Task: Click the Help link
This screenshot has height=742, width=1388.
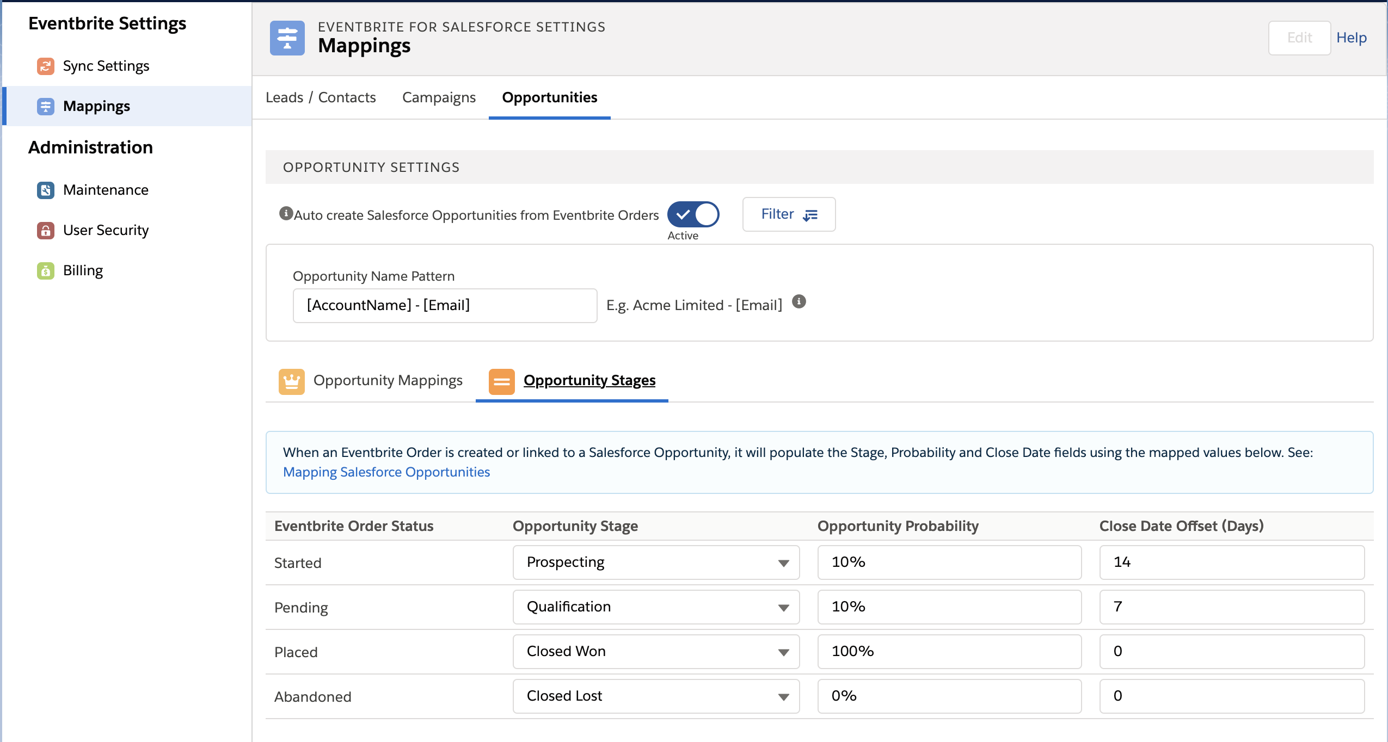Action: click(1352, 38)
